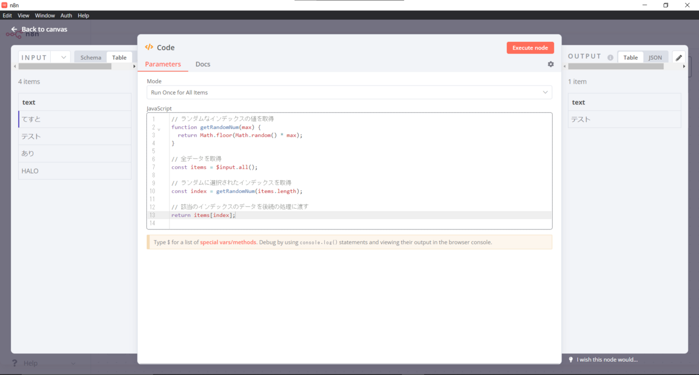This screenshot has width=699, height=375.
Task: Select input row HALO
Action: (x=75, y=171)
